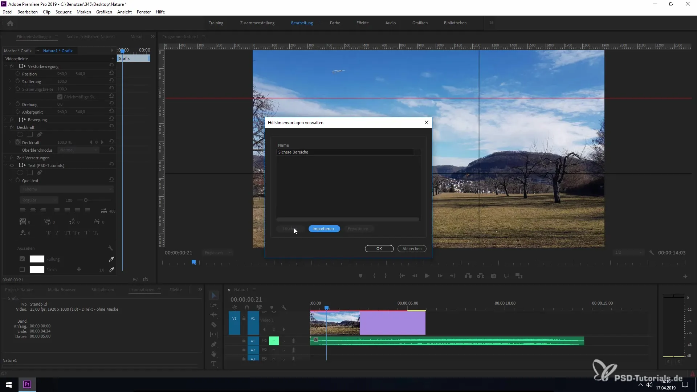Open the Sequenz menu
The image size is (697, 392).
tap(64, 12)
